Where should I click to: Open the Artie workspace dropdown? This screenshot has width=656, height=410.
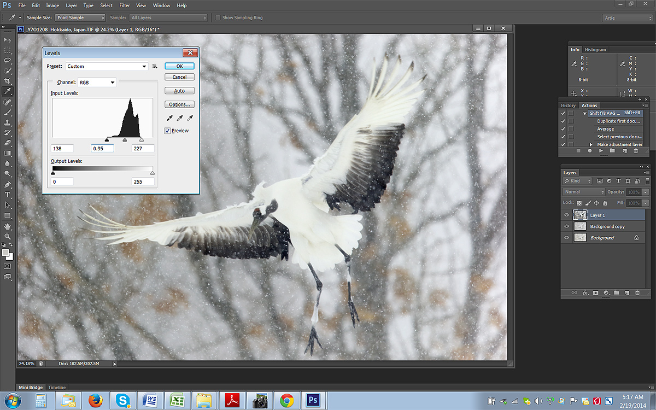tap(627, 17)
